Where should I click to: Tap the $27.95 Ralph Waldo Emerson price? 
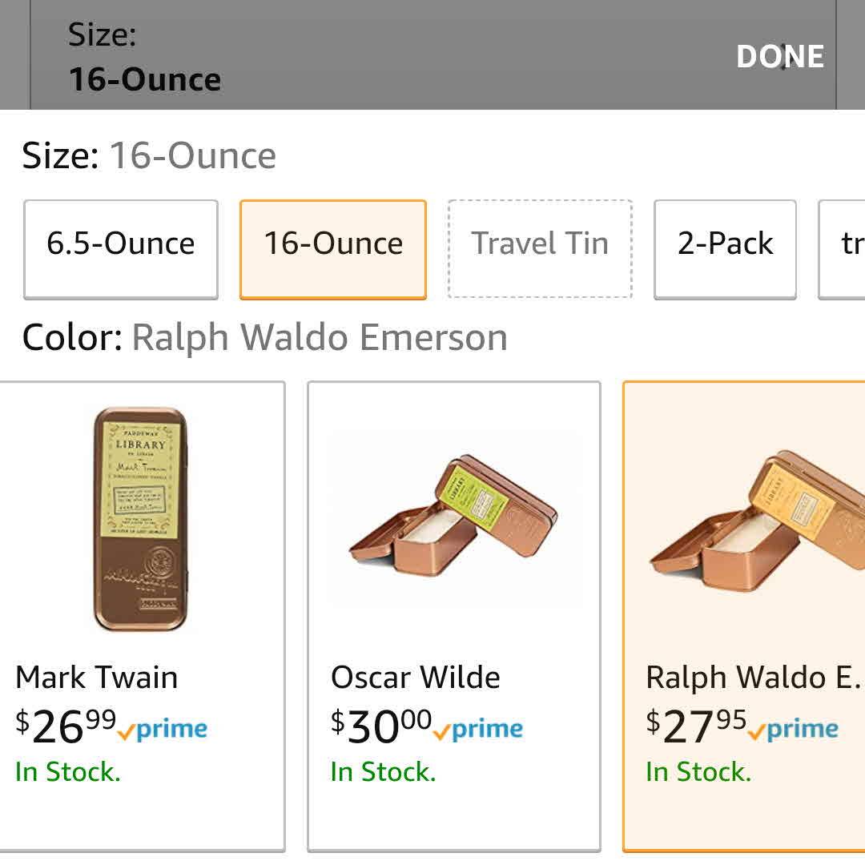(x=697, y=726)
